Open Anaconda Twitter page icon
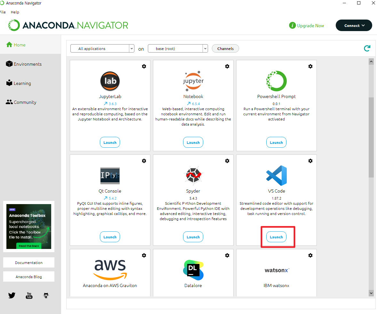 pos(12,295)
